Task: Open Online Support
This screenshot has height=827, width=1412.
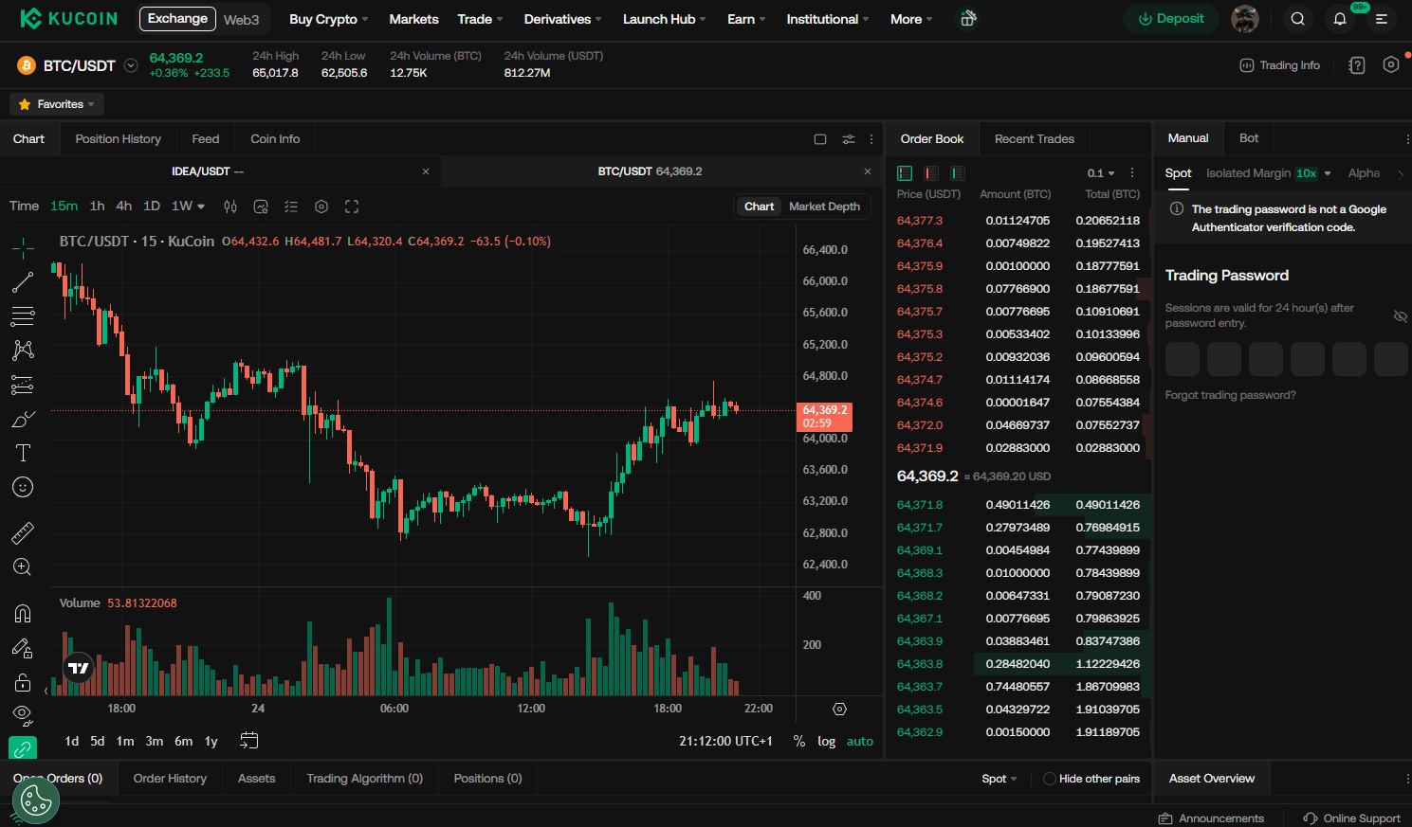Action: (x=1352, y=818)
